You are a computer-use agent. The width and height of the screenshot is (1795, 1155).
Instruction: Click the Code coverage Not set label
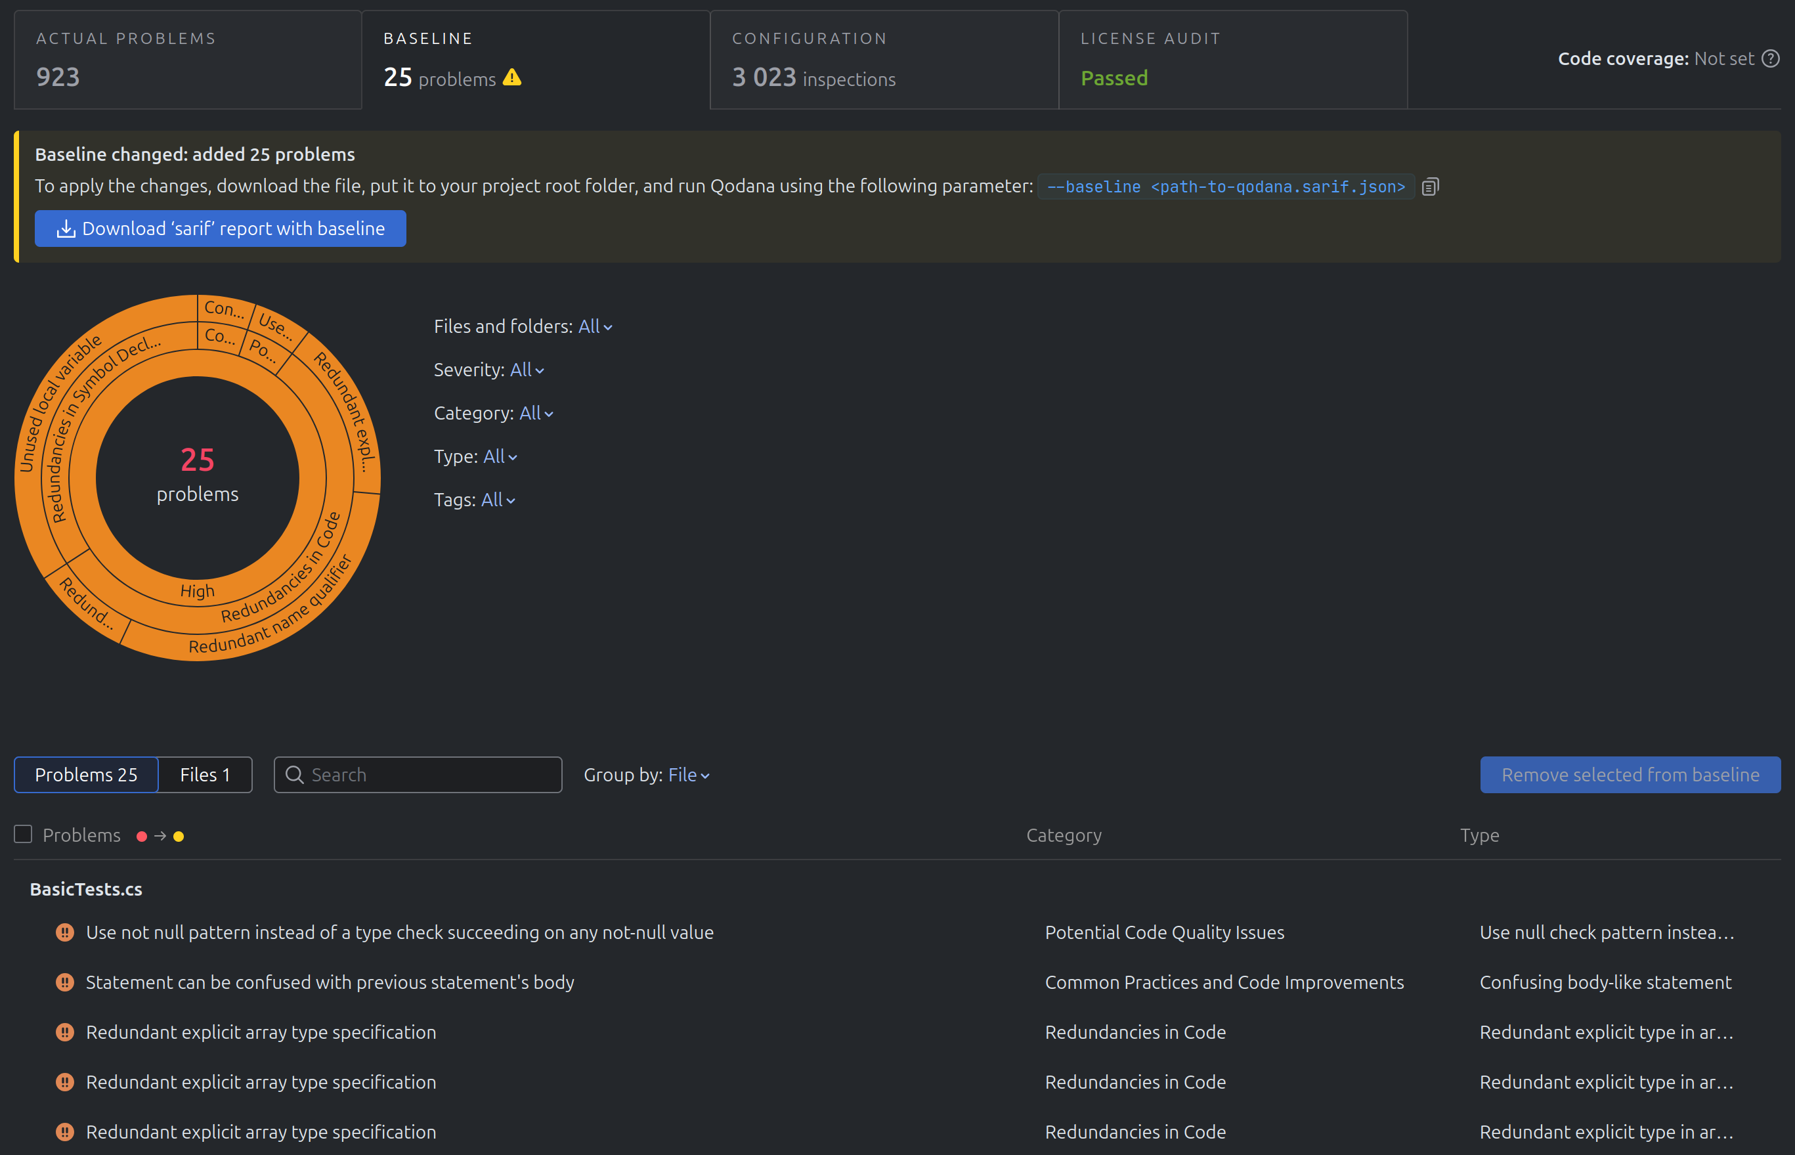1656,58
